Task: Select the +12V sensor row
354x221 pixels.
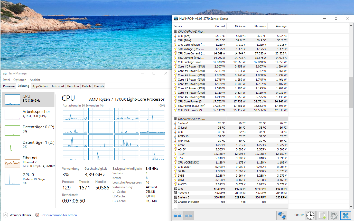Action: (x=230, y=154)
